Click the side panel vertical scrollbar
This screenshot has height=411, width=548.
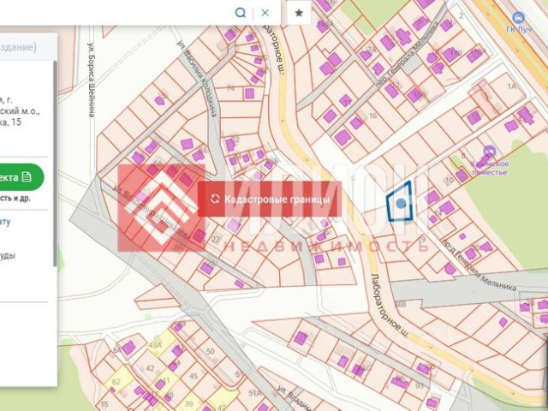tap(55, 164)
